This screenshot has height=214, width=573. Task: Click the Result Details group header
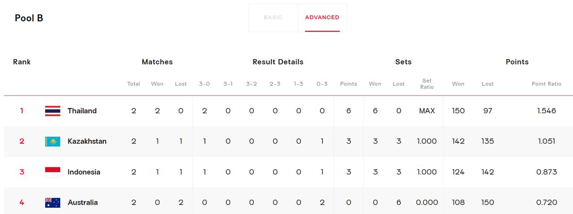278,62
